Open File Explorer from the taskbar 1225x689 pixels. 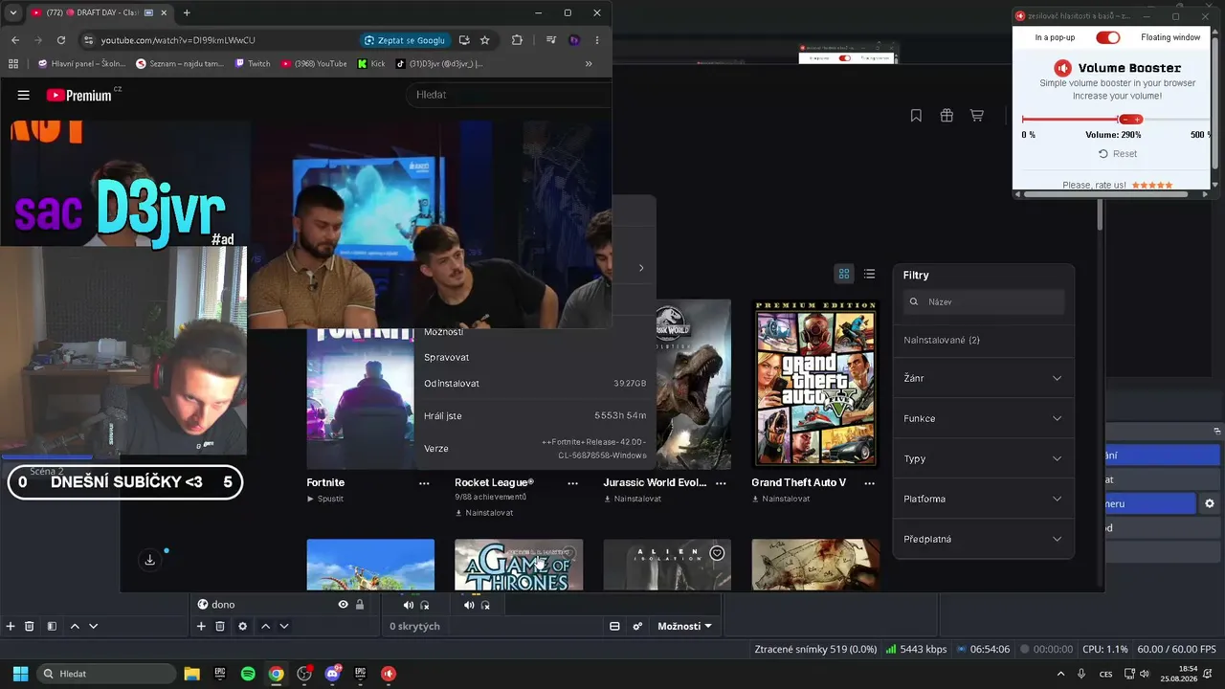pyautogui.click(x=191, y=674)
